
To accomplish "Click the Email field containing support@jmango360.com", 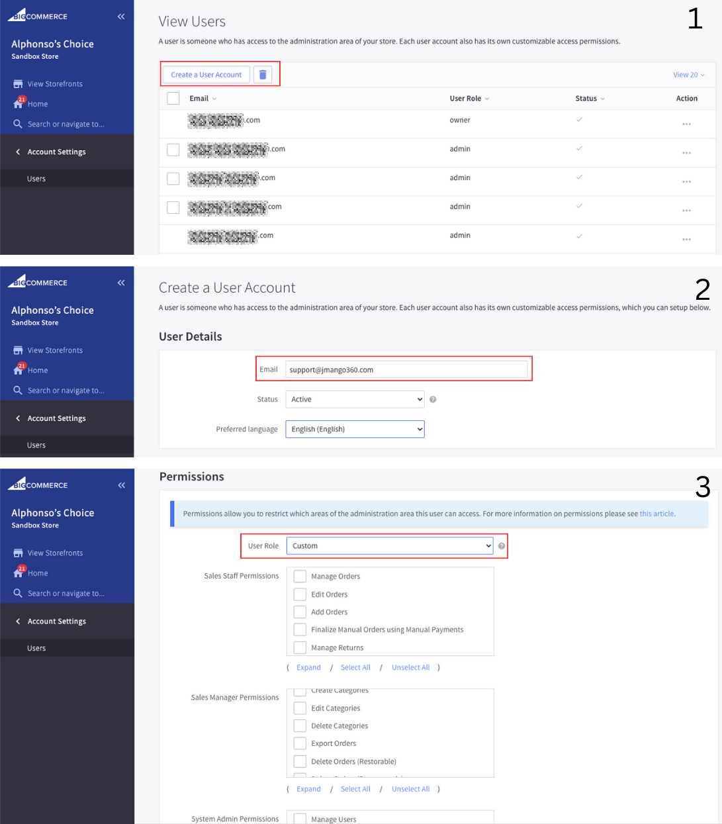I will (406, 370).
